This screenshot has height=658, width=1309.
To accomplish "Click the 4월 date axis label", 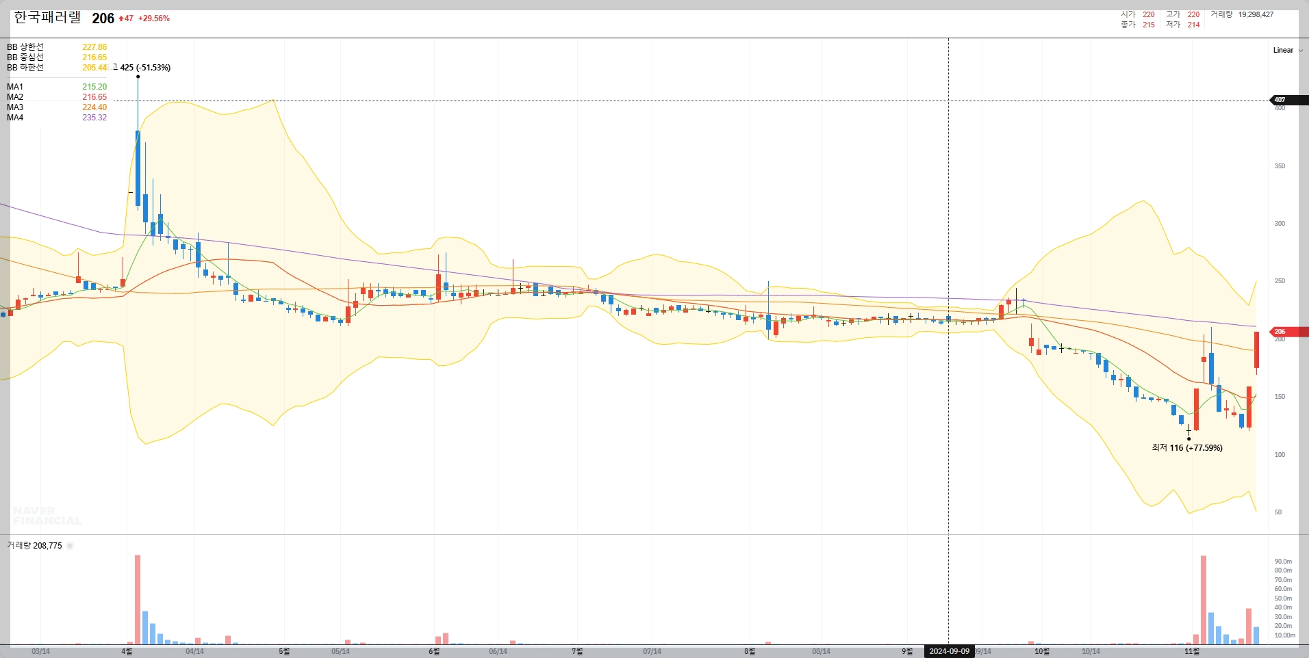I will [x=127, y=651].
